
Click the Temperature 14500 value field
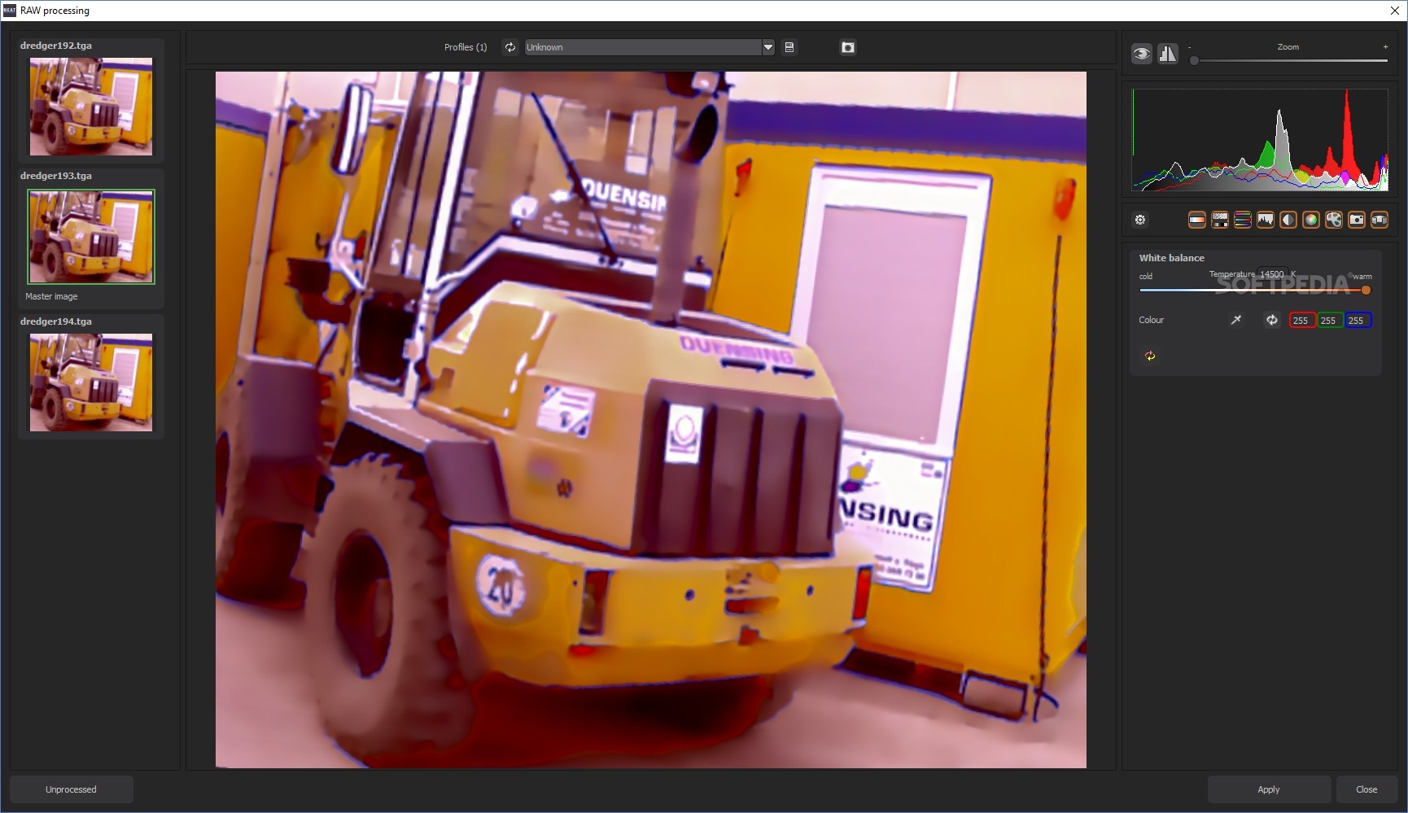tap(1271, 274)
